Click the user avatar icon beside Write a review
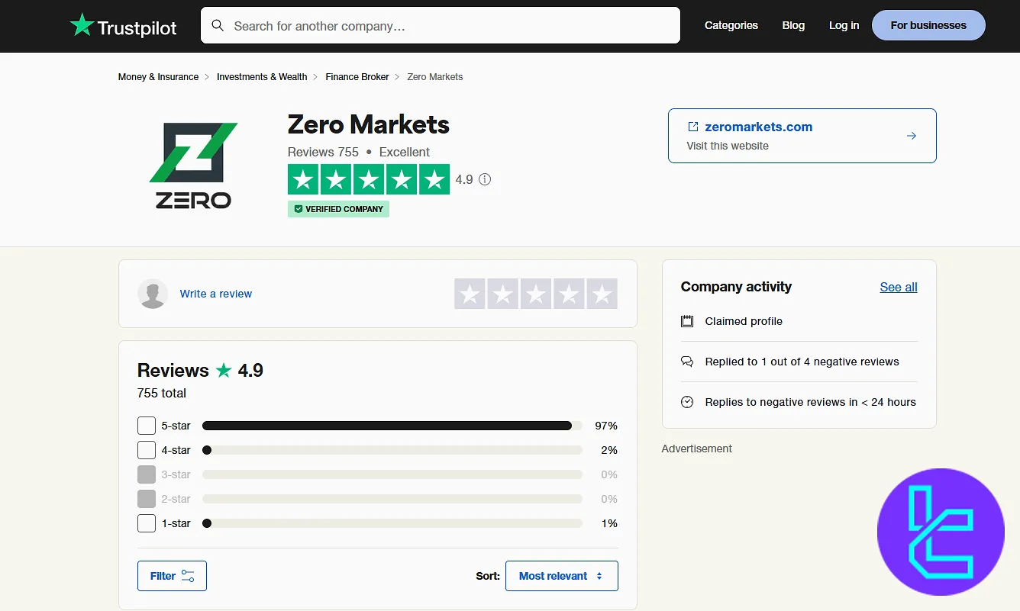 153,294
